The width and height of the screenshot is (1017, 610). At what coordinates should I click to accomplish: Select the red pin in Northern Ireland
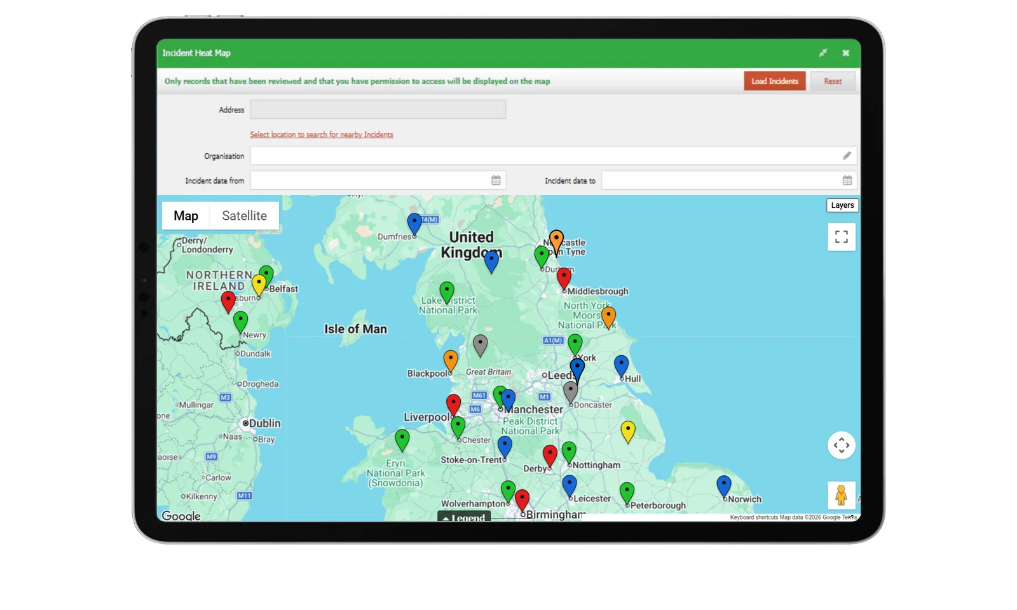pos(228,302)
